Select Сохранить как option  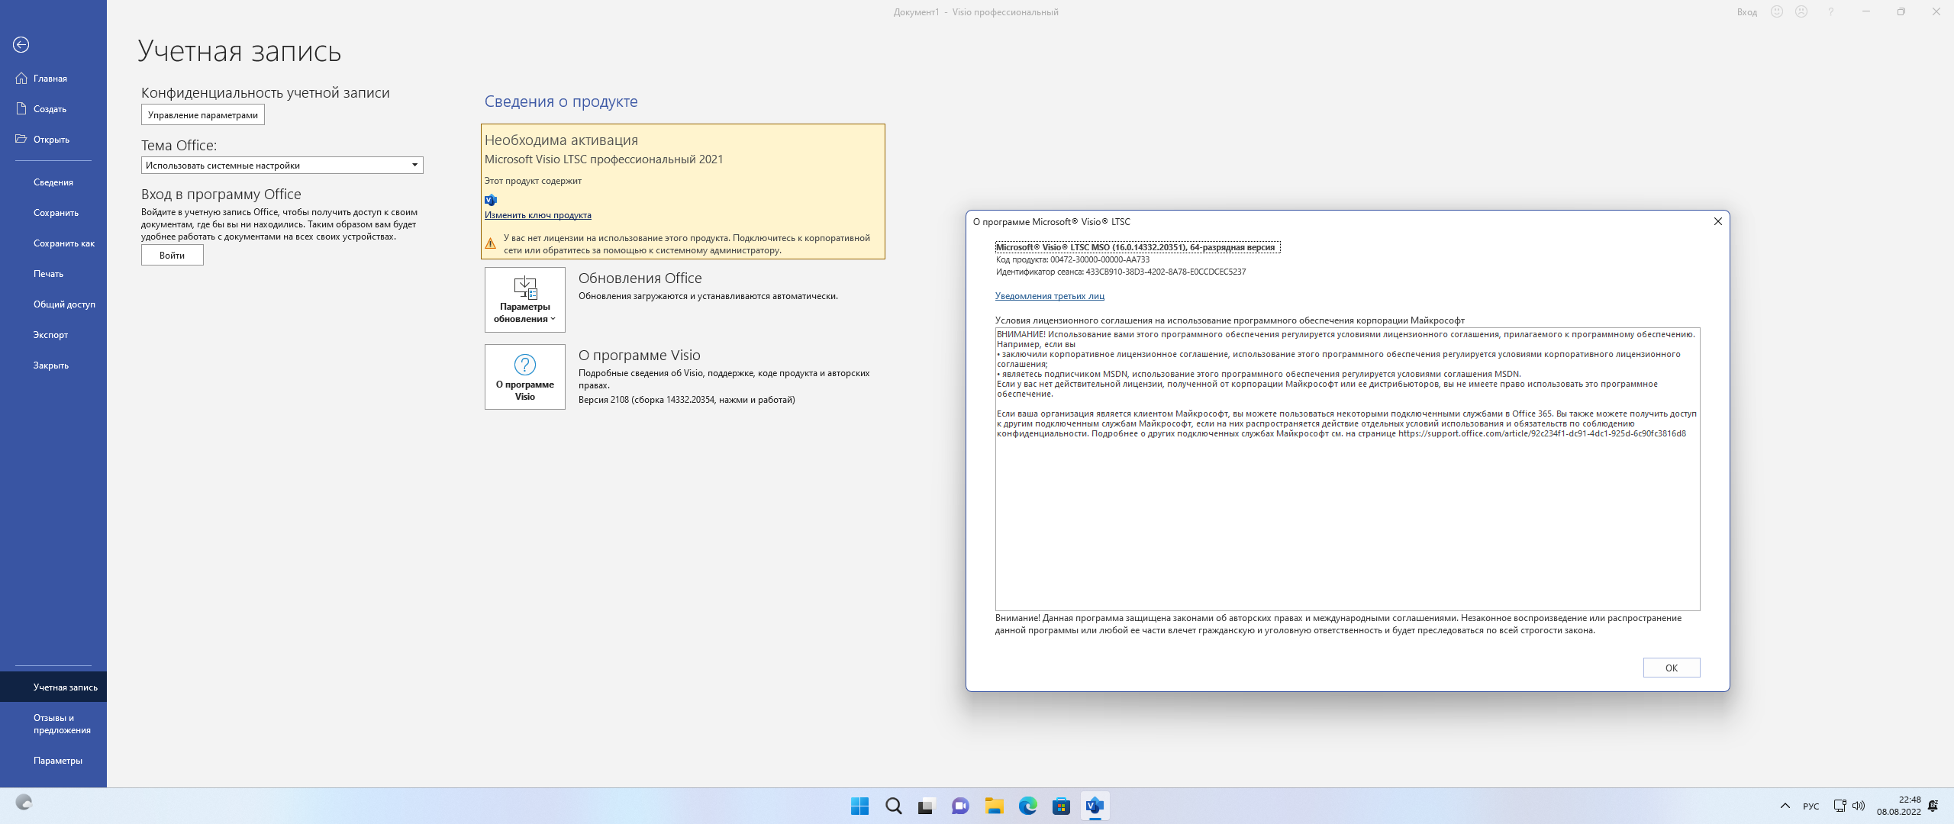tap(53, 243)
